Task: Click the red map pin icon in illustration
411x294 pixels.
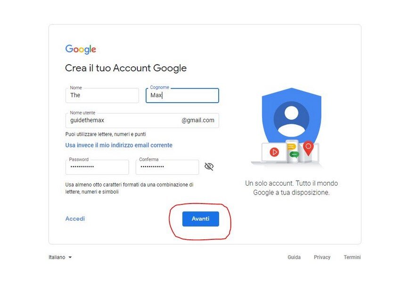Action: tap(308, 148)
